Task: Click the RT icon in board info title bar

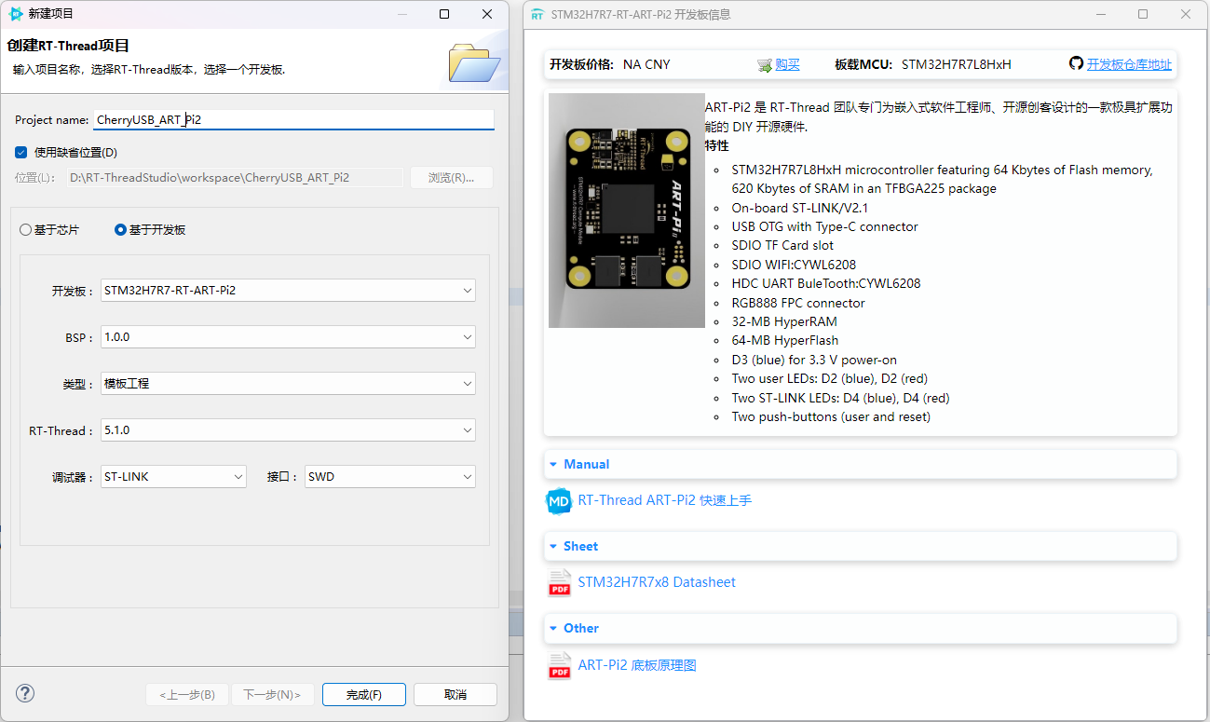Action: [537, 15]
